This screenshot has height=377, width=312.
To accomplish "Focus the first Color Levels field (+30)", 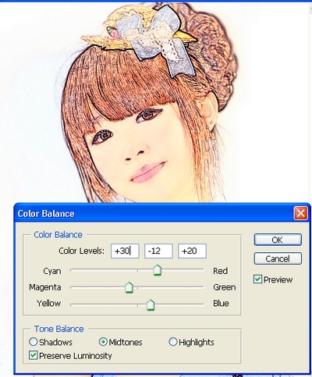I will 125,251.
